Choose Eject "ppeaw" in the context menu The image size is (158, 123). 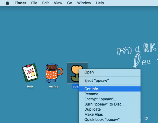point(110,80)
